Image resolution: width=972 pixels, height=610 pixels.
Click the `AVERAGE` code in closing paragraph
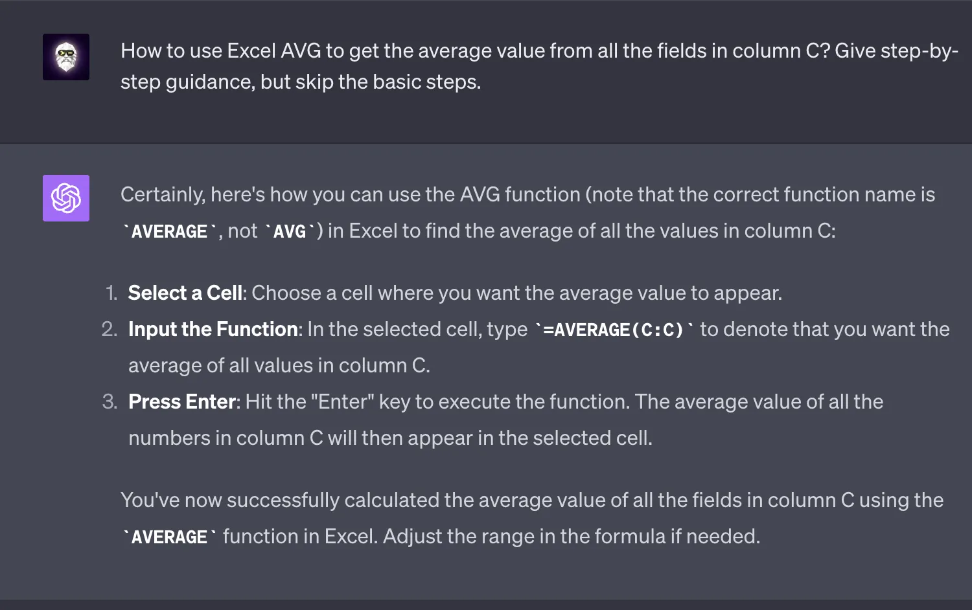[x=169, y=537]
